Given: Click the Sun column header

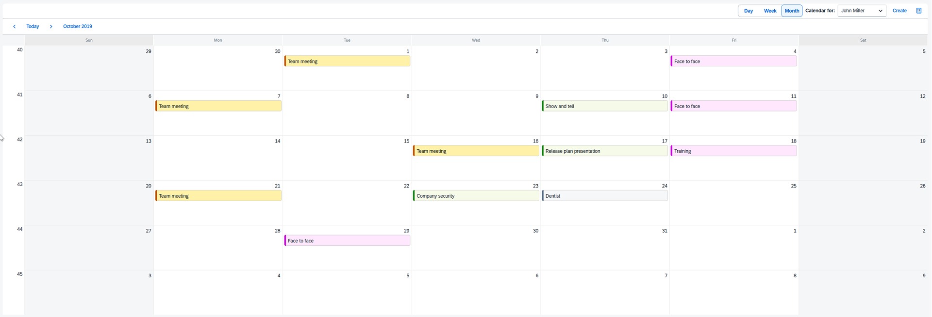Looking at the screenshot, I should pos(89,40).
